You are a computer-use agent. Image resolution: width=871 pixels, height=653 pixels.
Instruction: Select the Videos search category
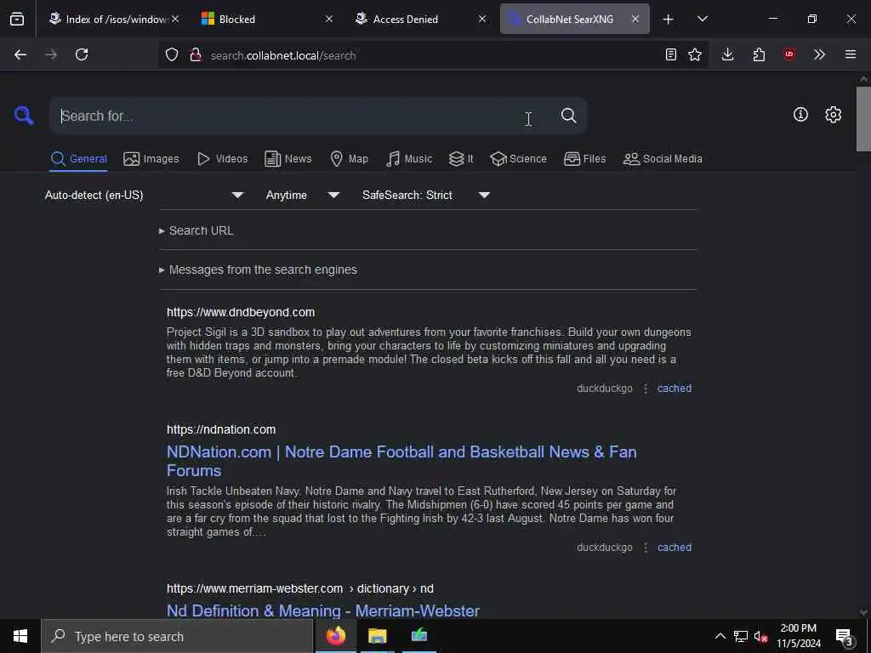222,159
